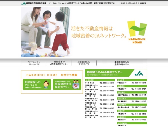
Task: Click the 不動産センター label under JAしみず
Action: [122, 83]
